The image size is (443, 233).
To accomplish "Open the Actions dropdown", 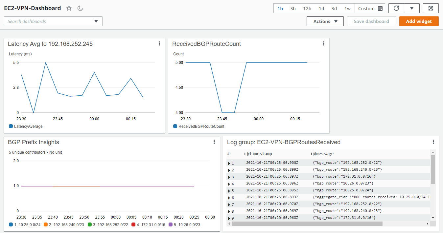I will (x=325, y=21).
